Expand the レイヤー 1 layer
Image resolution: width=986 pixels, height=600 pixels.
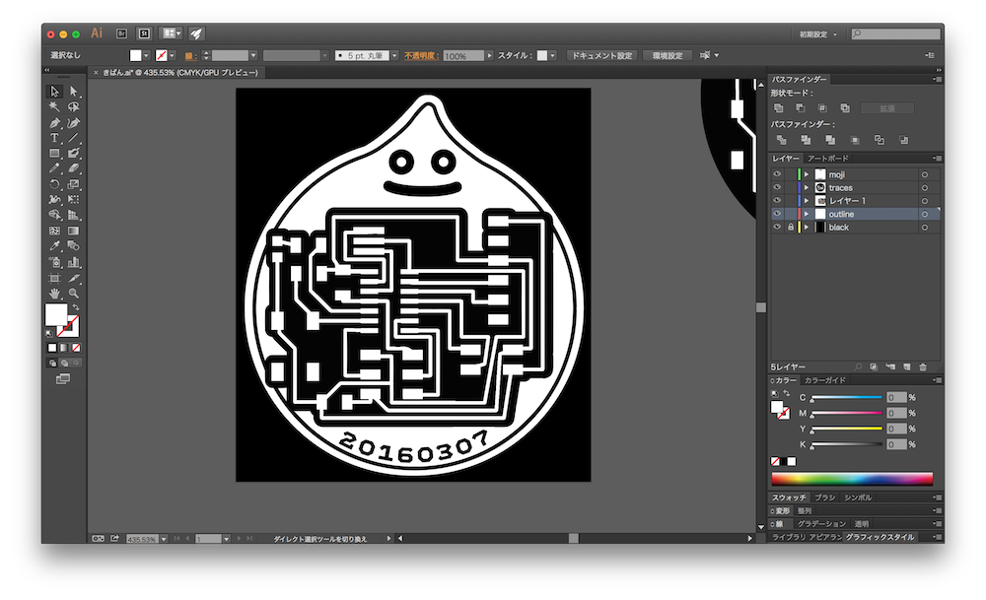point(807,201)
